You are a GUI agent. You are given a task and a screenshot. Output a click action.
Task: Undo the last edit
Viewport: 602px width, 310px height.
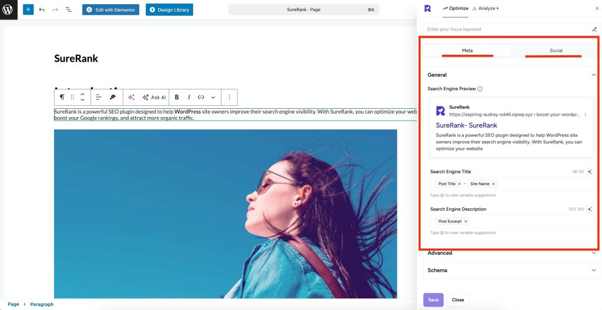tap(42, 10)
